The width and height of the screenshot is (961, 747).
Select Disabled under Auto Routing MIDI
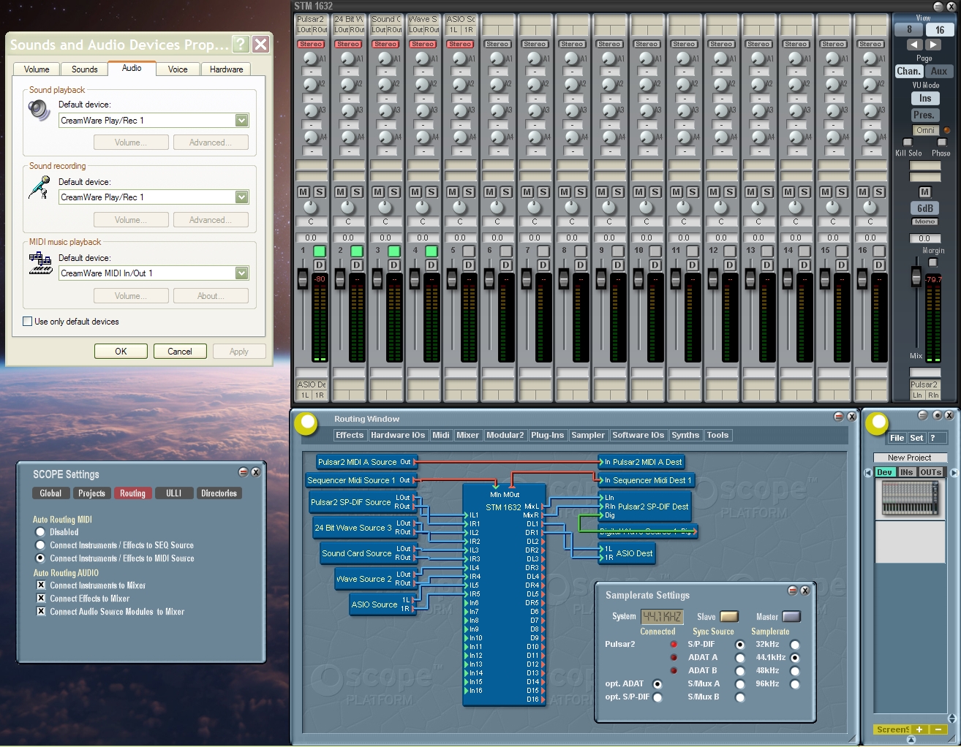tap(40, 532)
